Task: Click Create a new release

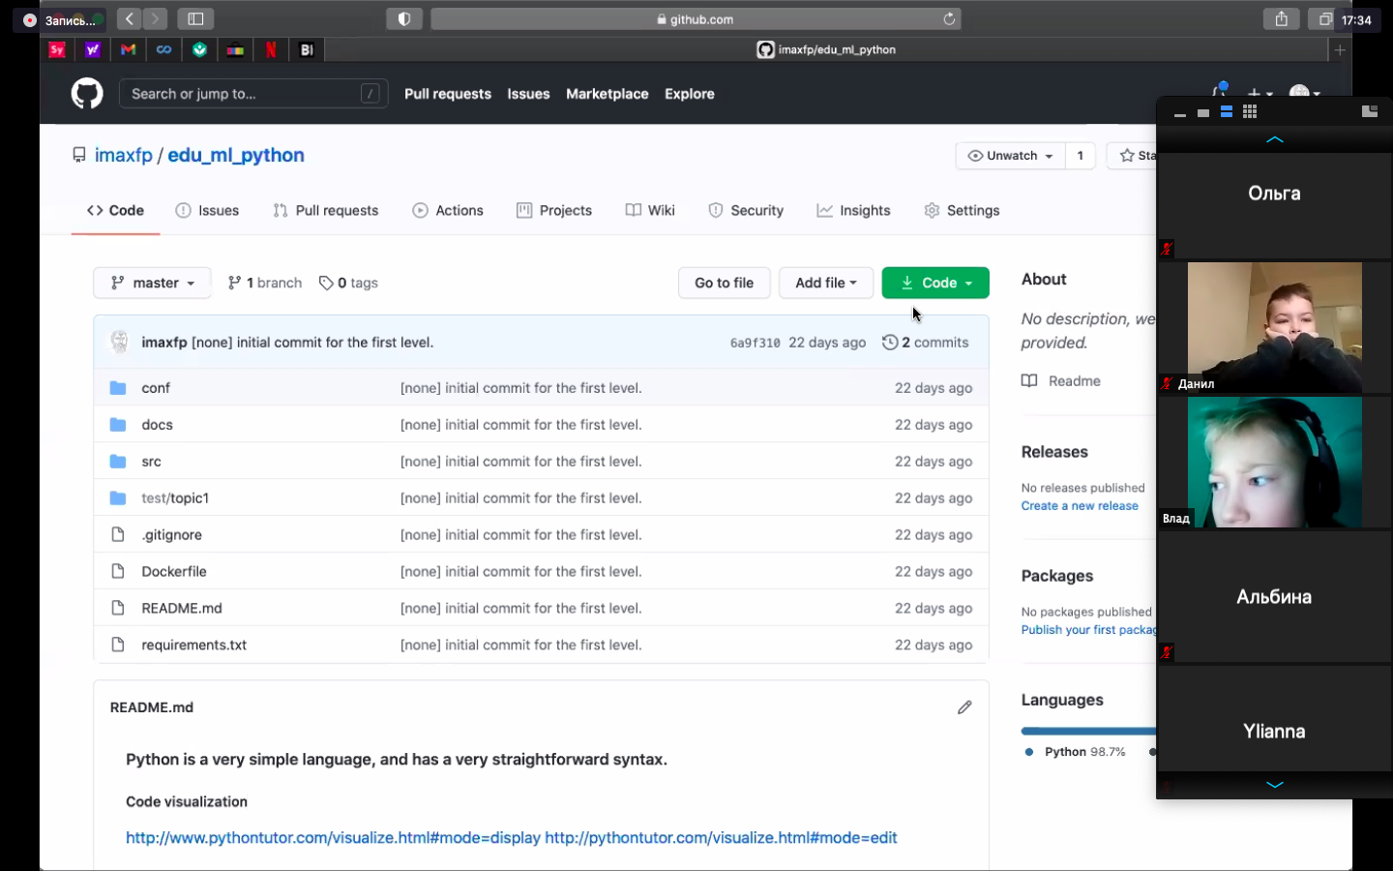Action: (1080, 506)
